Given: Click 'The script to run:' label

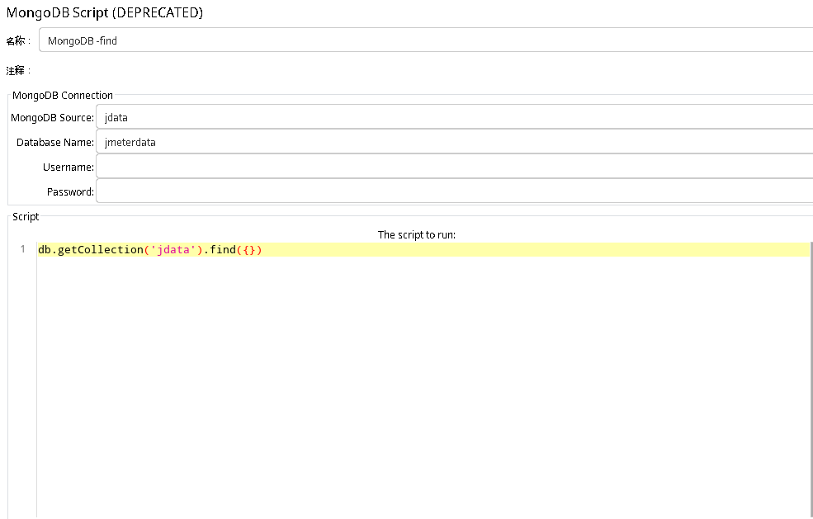Looking at the screenshot, I should 416,234.
